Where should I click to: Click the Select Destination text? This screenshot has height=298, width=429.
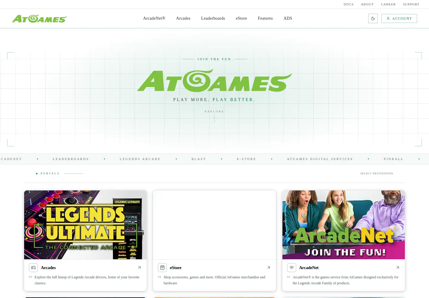pyautogui.click(x=377, y=173)
